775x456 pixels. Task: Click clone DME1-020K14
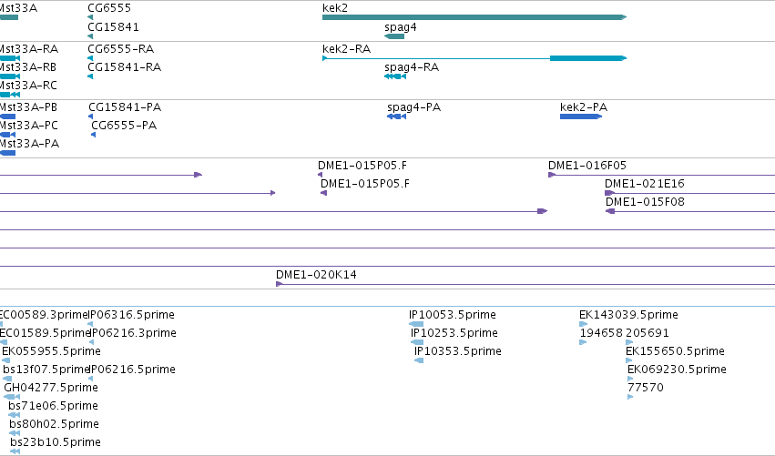525,284
